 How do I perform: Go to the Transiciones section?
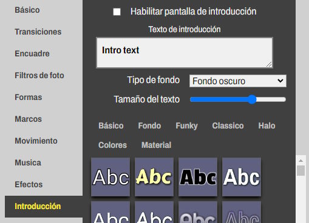click(x=38, y=32)
